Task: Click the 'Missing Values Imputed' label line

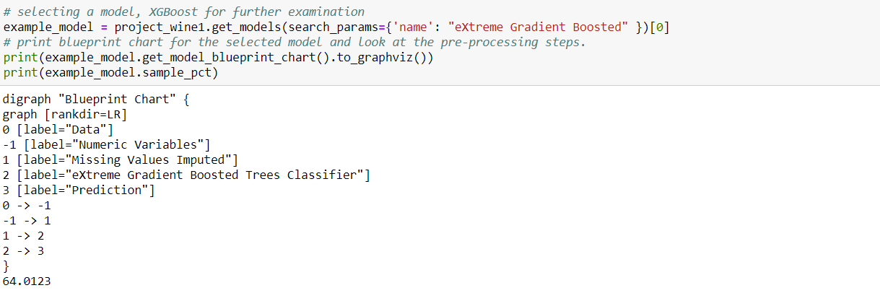Action: (x=120, y=159)
